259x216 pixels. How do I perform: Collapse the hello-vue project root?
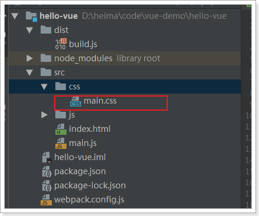[15, 16]
